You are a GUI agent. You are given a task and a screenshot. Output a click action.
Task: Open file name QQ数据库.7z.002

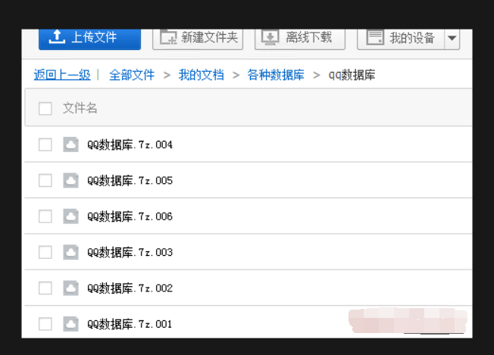(x=130, y=288)
